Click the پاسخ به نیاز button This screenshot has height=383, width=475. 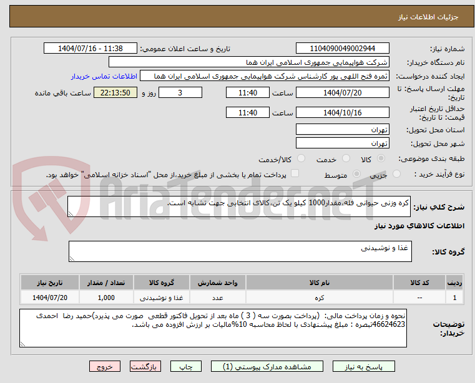point(363,366)
